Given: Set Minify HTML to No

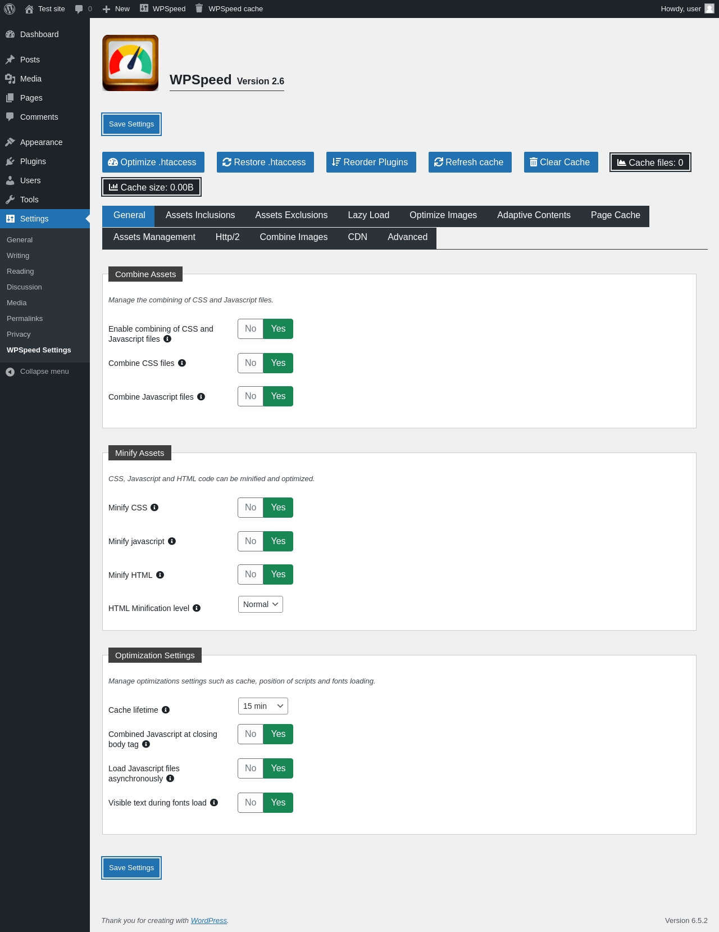Looking at the screenshot, I should coord(251,574).
